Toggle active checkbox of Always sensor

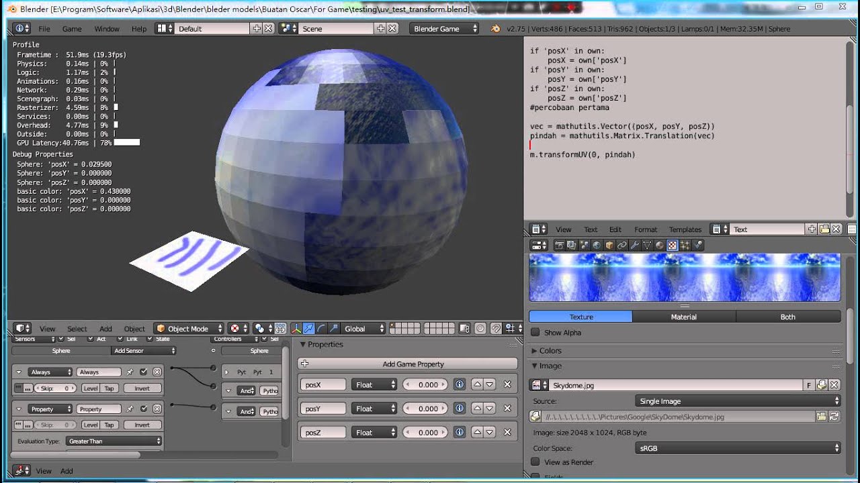[144, 372]
